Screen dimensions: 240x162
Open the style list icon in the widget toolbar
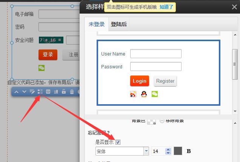(x=40, y=92)
